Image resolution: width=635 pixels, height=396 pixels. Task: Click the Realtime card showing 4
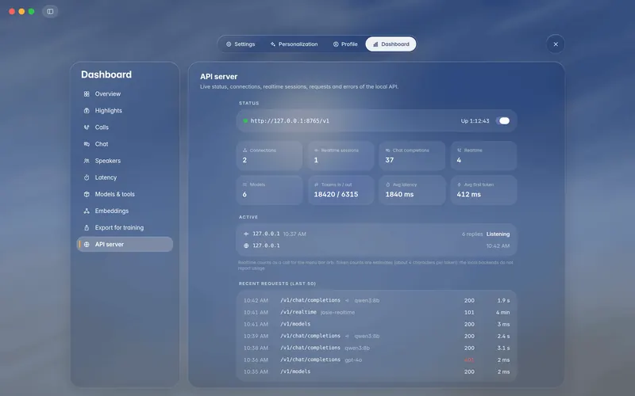pyautogui.click(x=483, y=155)
